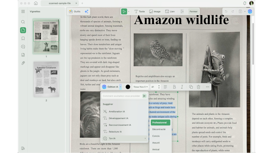
Task: Apply italic formatting with I icon
Action: [x=182, y=87]
